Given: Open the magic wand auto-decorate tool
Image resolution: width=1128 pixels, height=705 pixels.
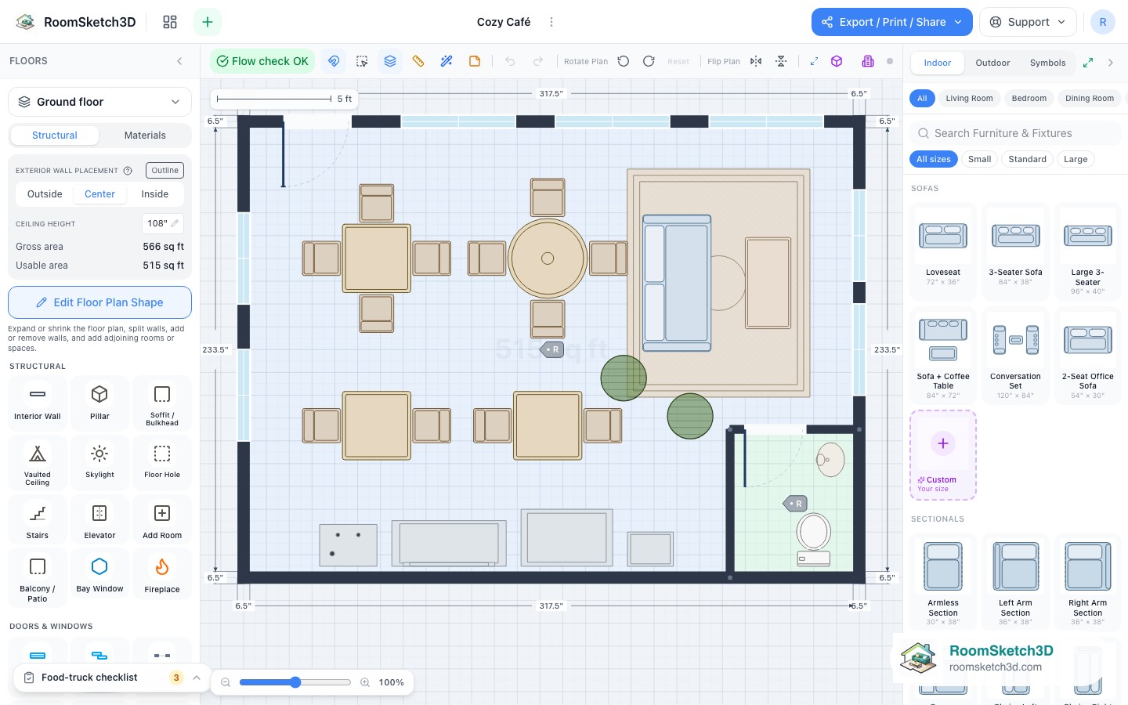Looking at the screenshot, I should click(446, 61).
